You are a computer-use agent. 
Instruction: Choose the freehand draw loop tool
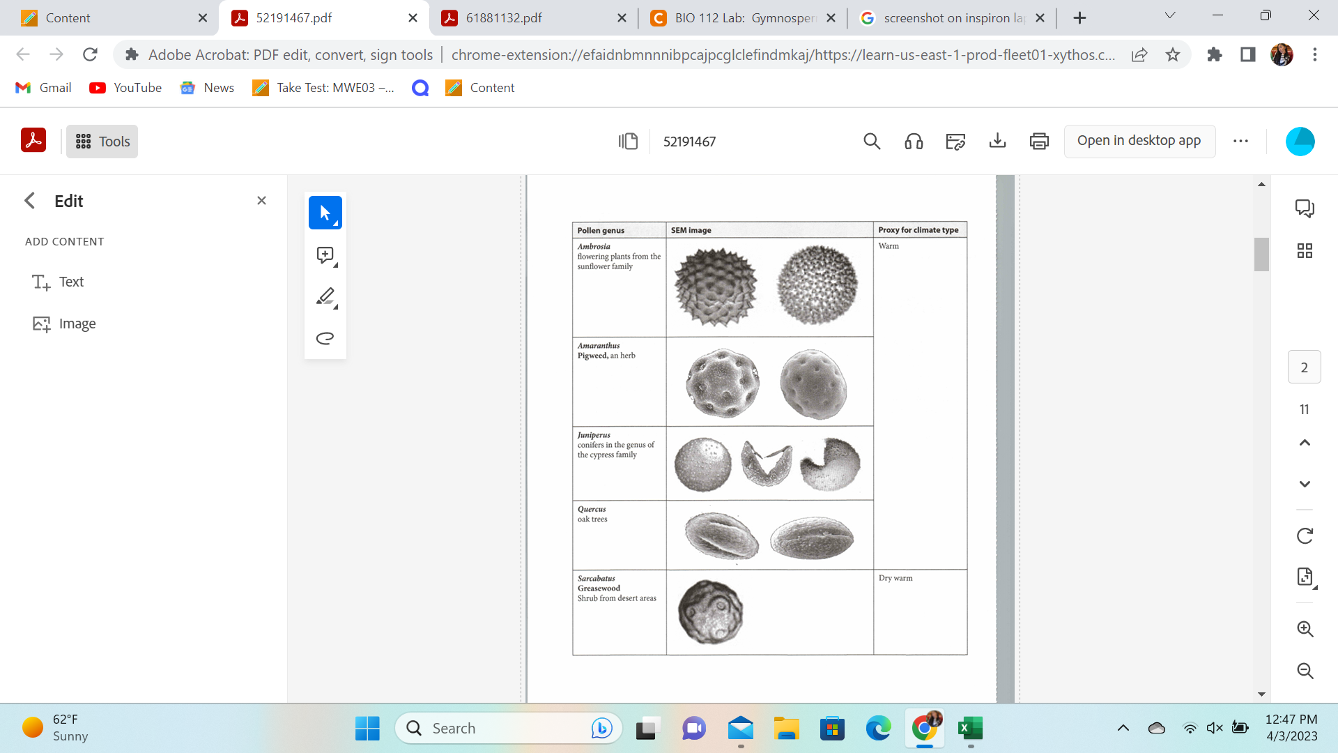click(325, 339)
